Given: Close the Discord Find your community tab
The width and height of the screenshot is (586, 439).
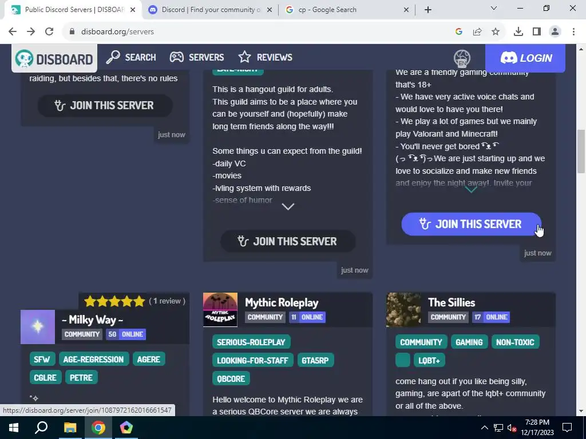Looking at the screenshot, I should (x=270, y=10).
